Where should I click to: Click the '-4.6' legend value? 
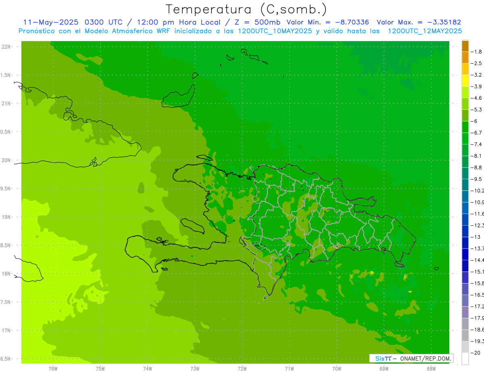(x=476, y=98)
